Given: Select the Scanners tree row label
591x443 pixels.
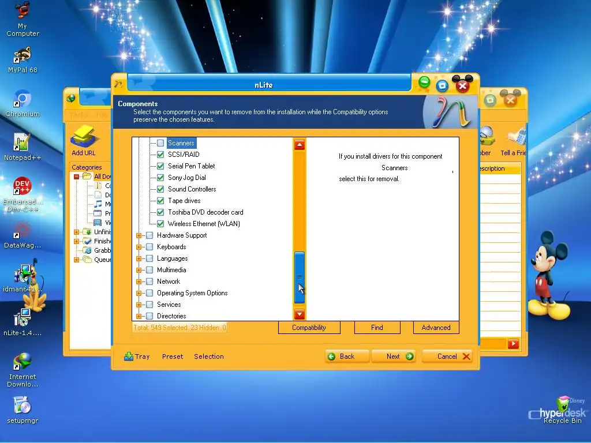Looking at the screenshot, I should tap(181, 143).
